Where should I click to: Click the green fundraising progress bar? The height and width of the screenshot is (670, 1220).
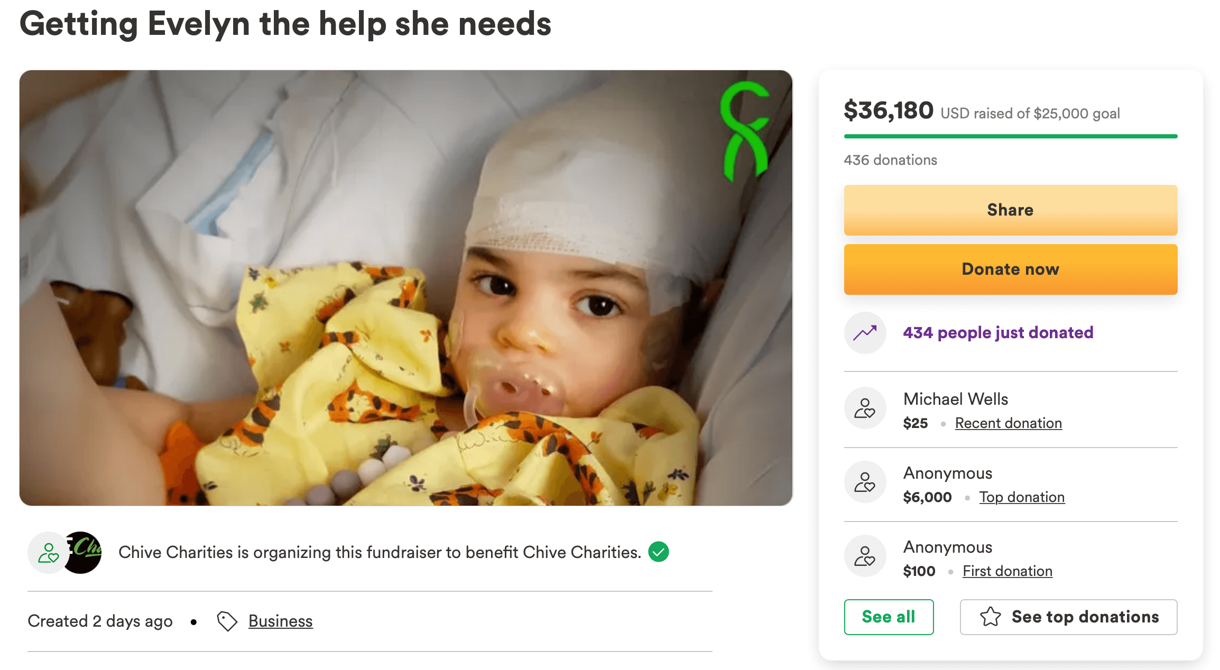tap(1010, 136)
